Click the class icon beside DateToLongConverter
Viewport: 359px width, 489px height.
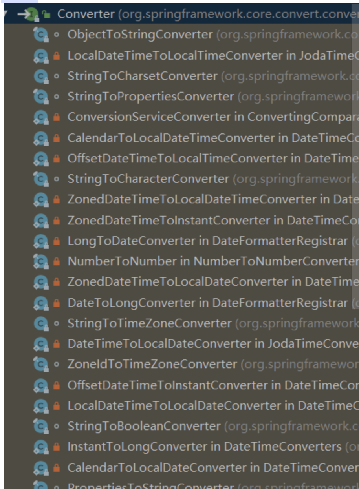pyautogui.click(x=41, y=303)
